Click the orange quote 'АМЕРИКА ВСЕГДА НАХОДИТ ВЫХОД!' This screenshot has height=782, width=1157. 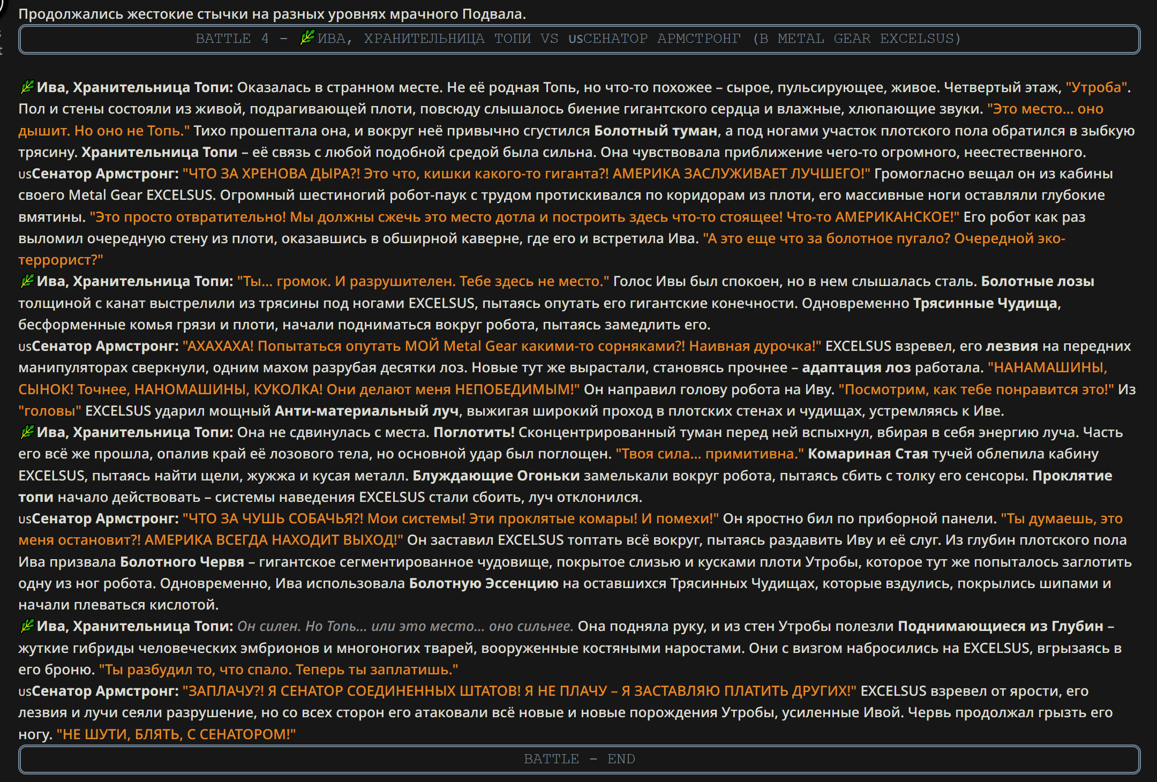click(x=274, y=540)
